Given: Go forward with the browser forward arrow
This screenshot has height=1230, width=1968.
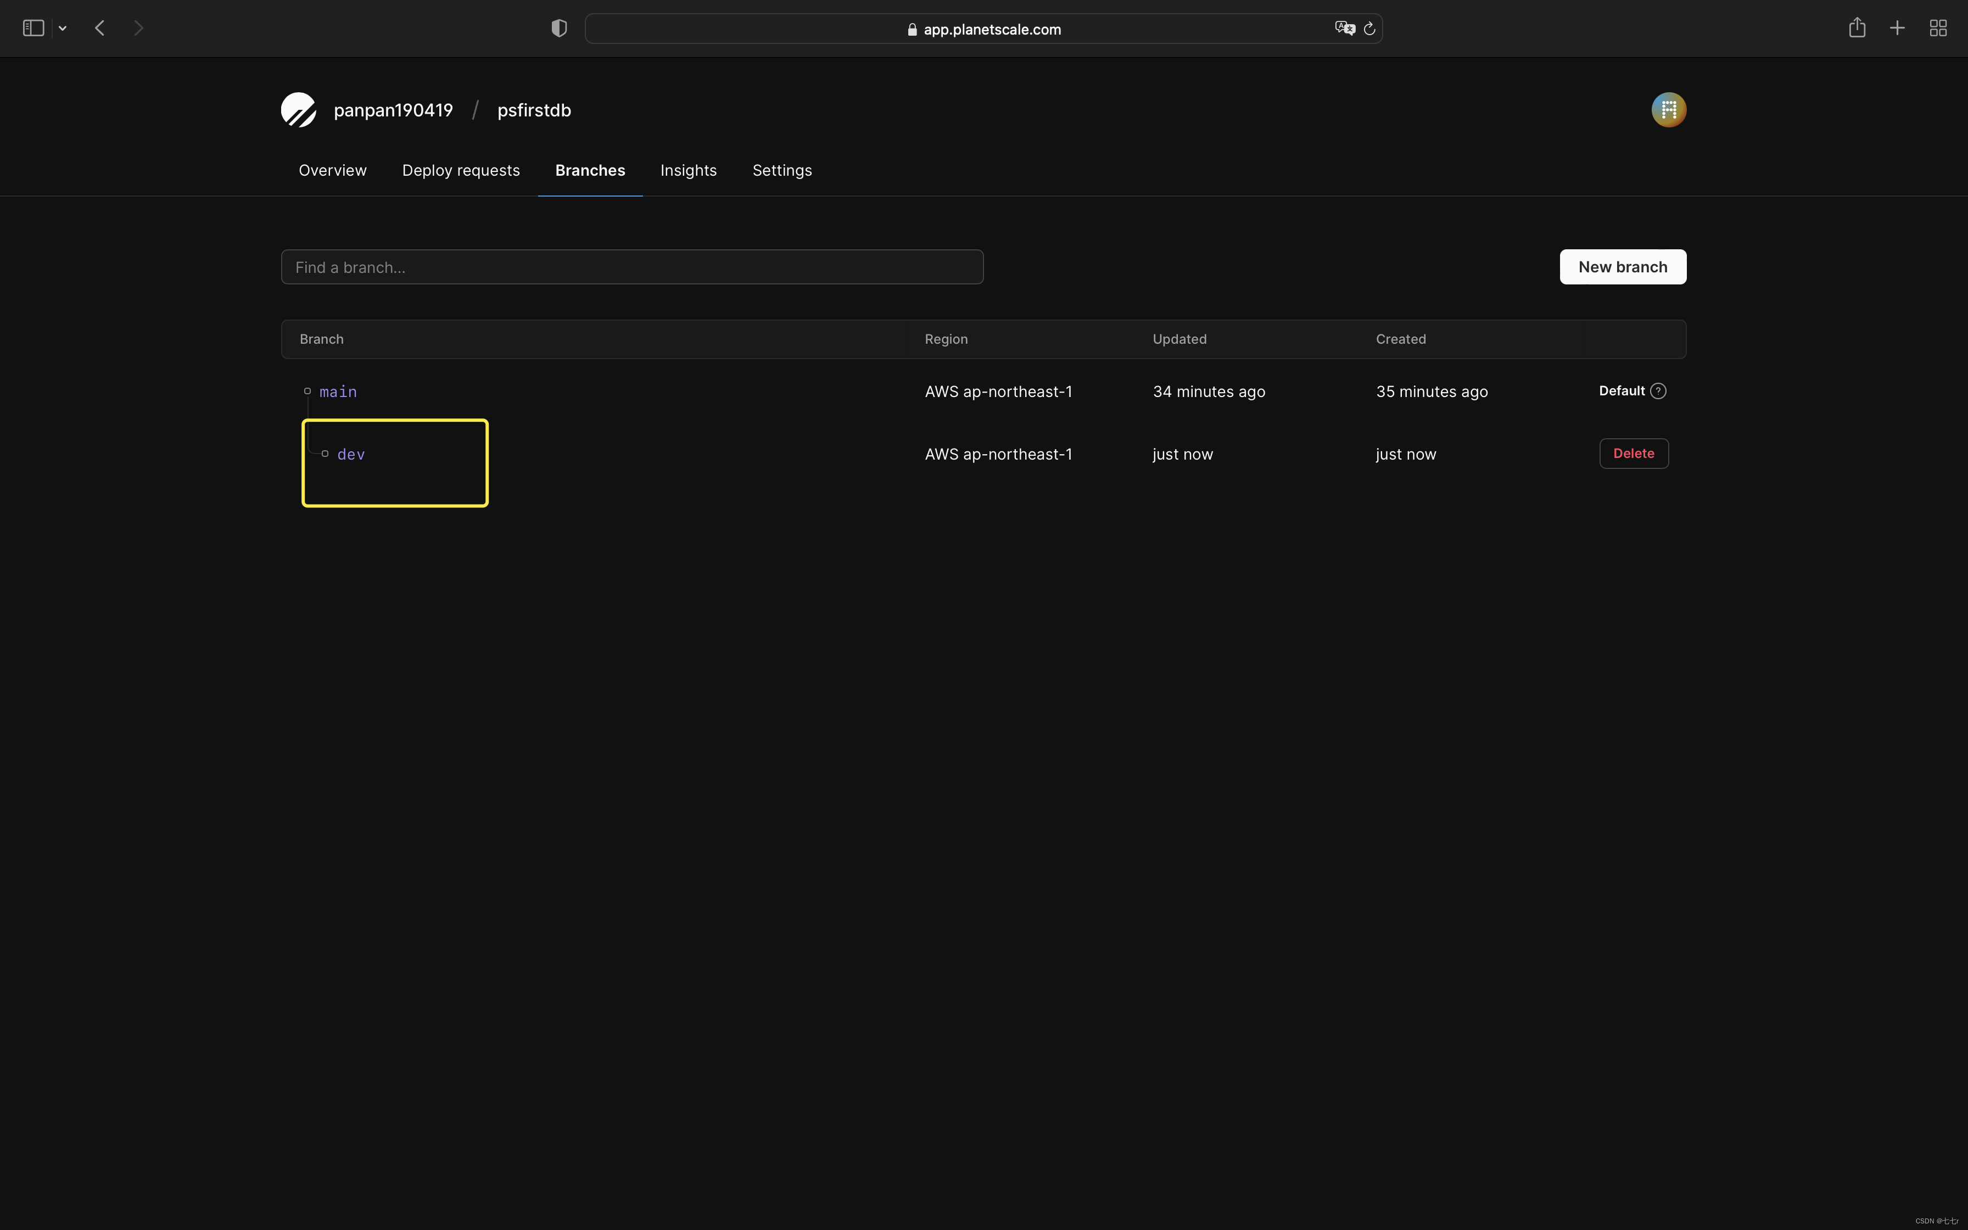Looking at the screenshot, I should (138, 29).
